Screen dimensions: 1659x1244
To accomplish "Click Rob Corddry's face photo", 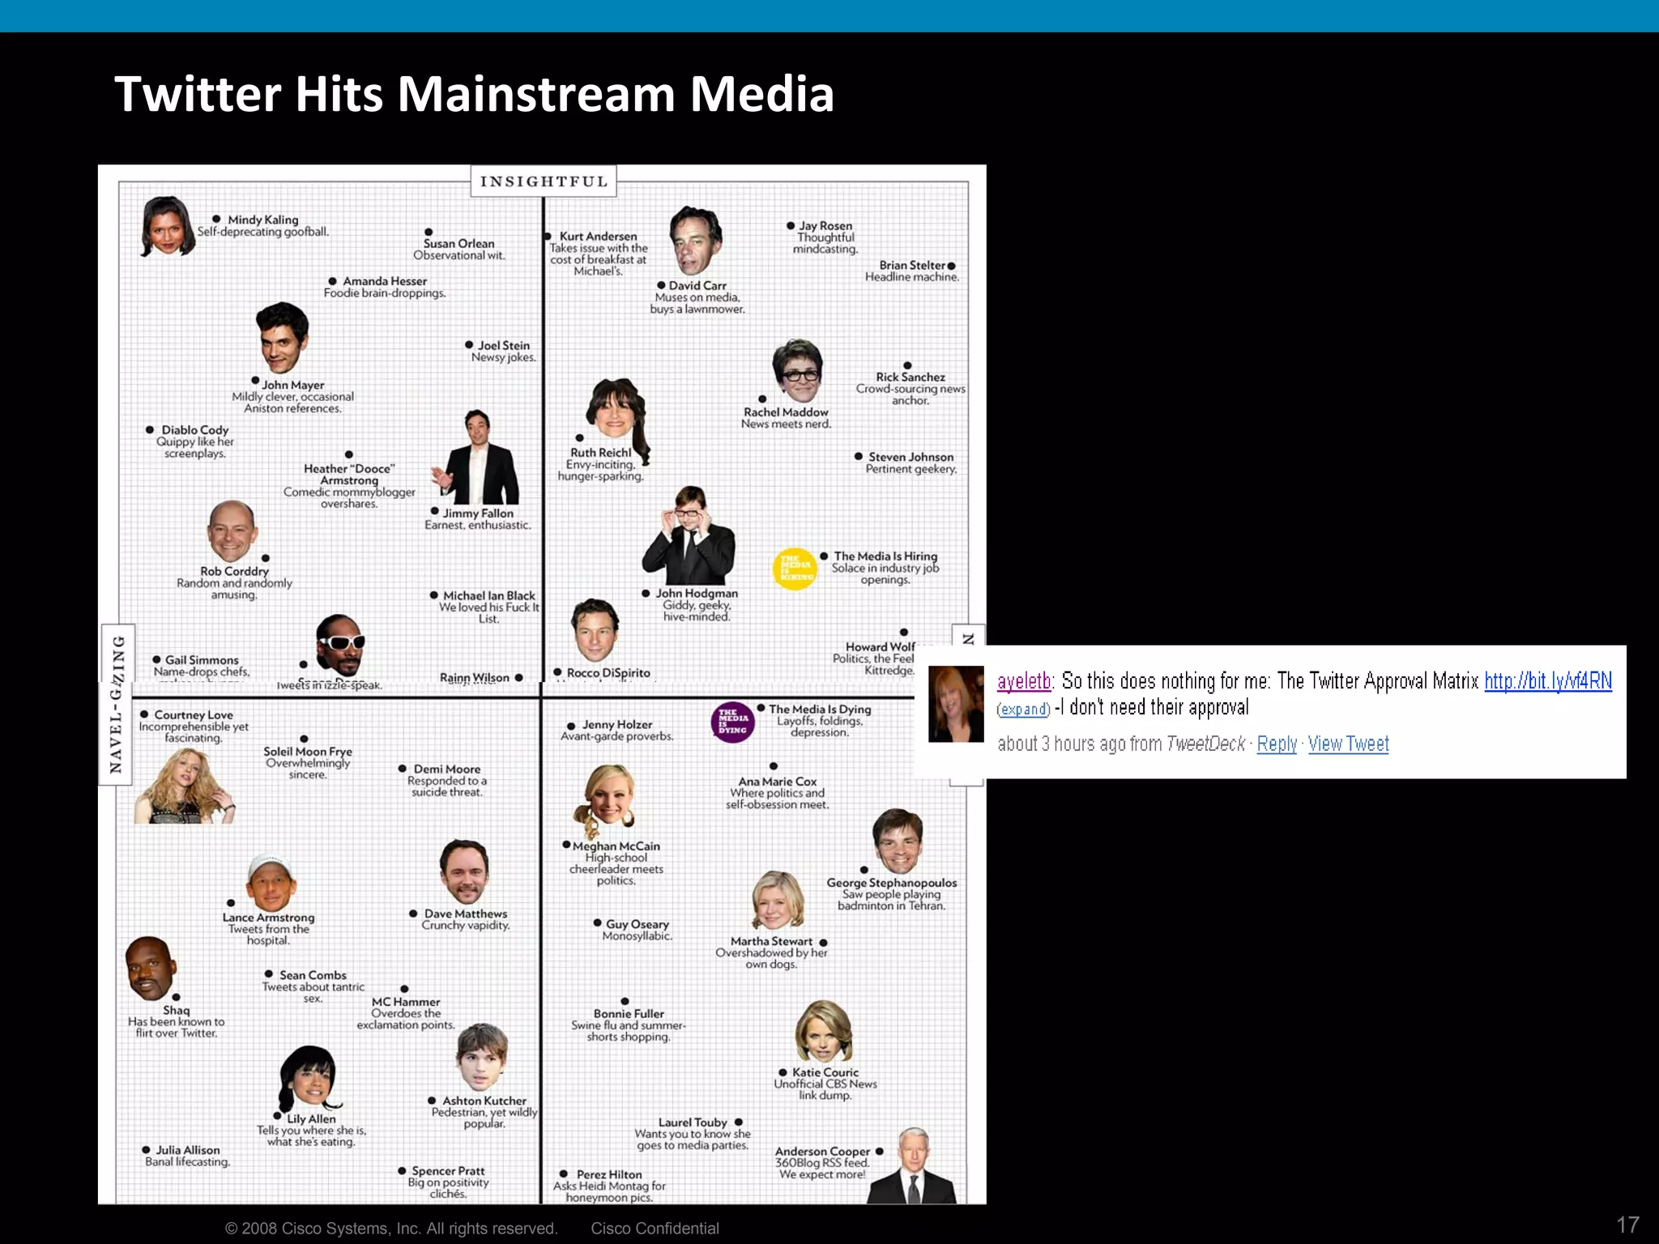I will click(232, 531).
